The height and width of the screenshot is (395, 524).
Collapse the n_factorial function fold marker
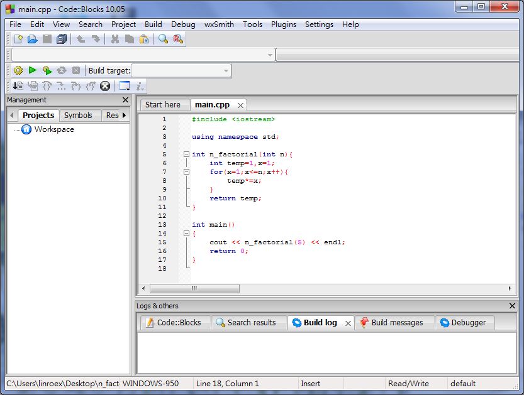pyautogui.click(x=186, y=154)
